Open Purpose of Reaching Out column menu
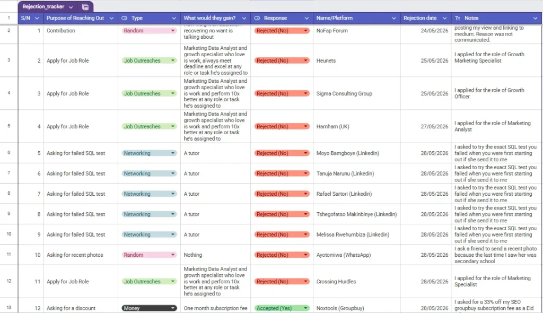Screen dimensions: 543x313 pyautogui.click(x=111, y=18)
